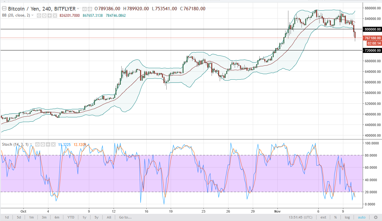The image size is (382, 221).
Task: Toggle visibility of the Bitcoin / Yen series
Action: [85, 9]
